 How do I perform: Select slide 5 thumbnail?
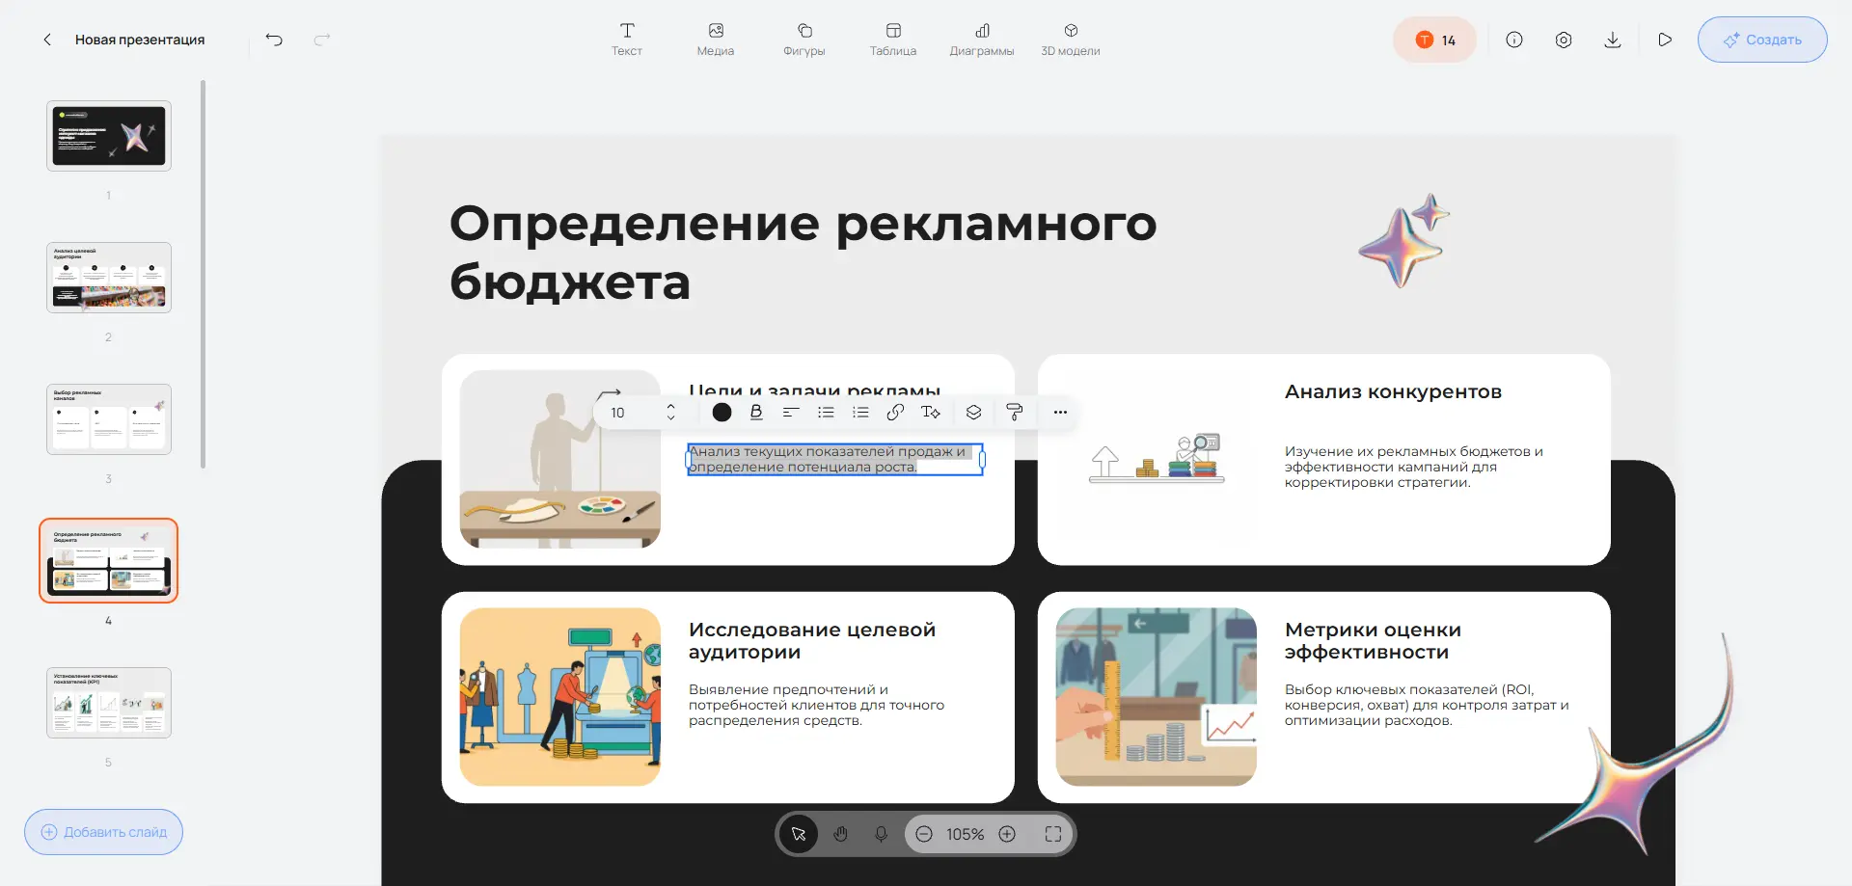(109, 703)
